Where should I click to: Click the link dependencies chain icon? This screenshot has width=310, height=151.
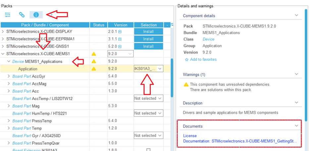pos(22,15)
